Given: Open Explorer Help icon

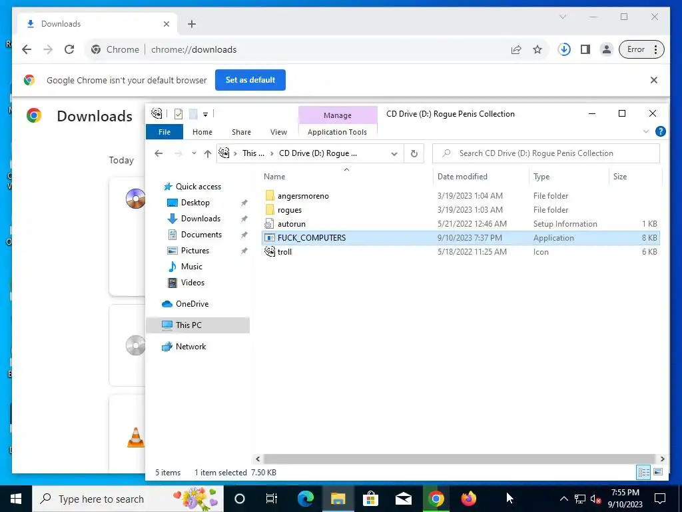Looking at the screenshot, I should pyautogui.click(x=660, y=131).
